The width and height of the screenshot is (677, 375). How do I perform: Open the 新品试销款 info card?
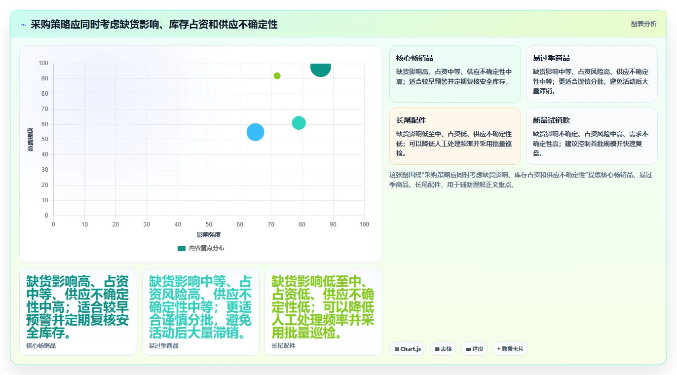click(x=592, y=136)
